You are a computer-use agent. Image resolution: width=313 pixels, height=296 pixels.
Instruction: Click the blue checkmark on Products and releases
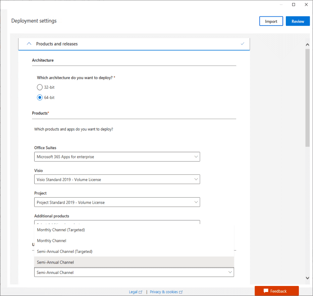click(243, 43)
